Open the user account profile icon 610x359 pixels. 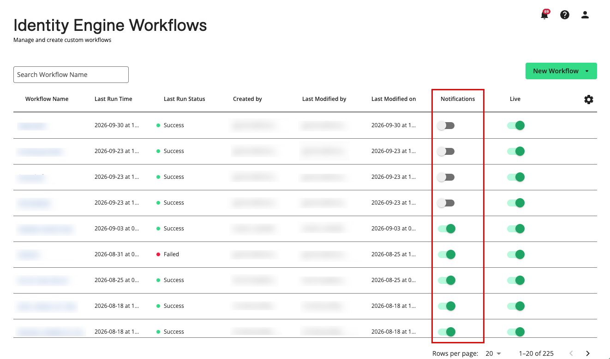click(x=585, y=15)
